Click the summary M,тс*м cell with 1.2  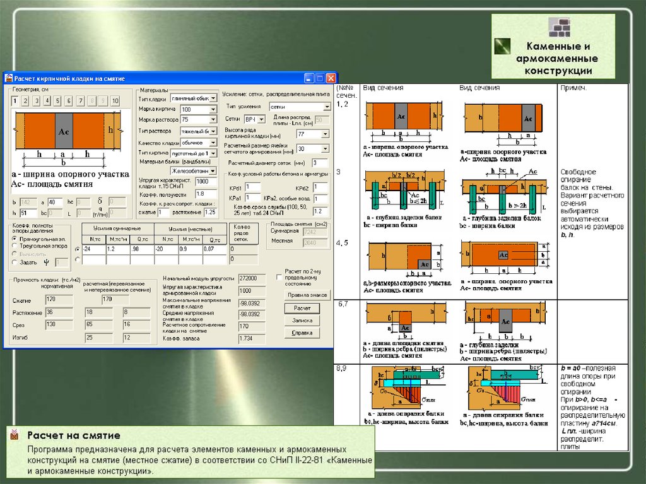click(x=118, y=249)
